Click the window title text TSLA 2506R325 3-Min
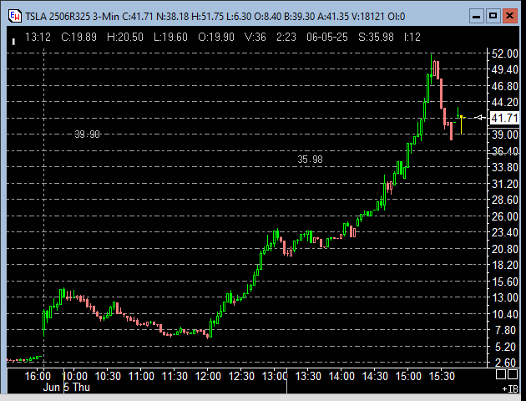The height and width of the screenshot is (401, 526). (x=72, y=16)
